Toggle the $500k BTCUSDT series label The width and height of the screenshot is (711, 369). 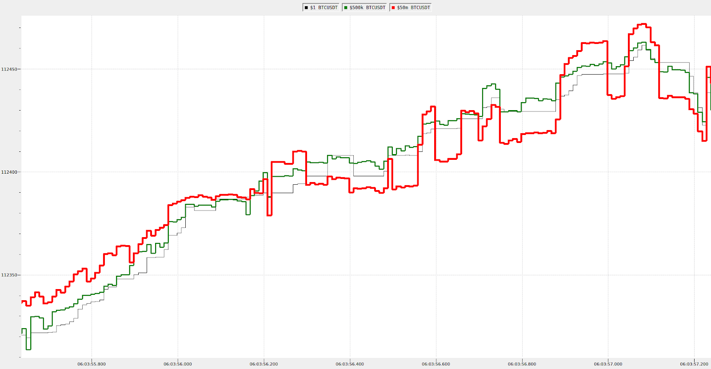click(367, 8)
